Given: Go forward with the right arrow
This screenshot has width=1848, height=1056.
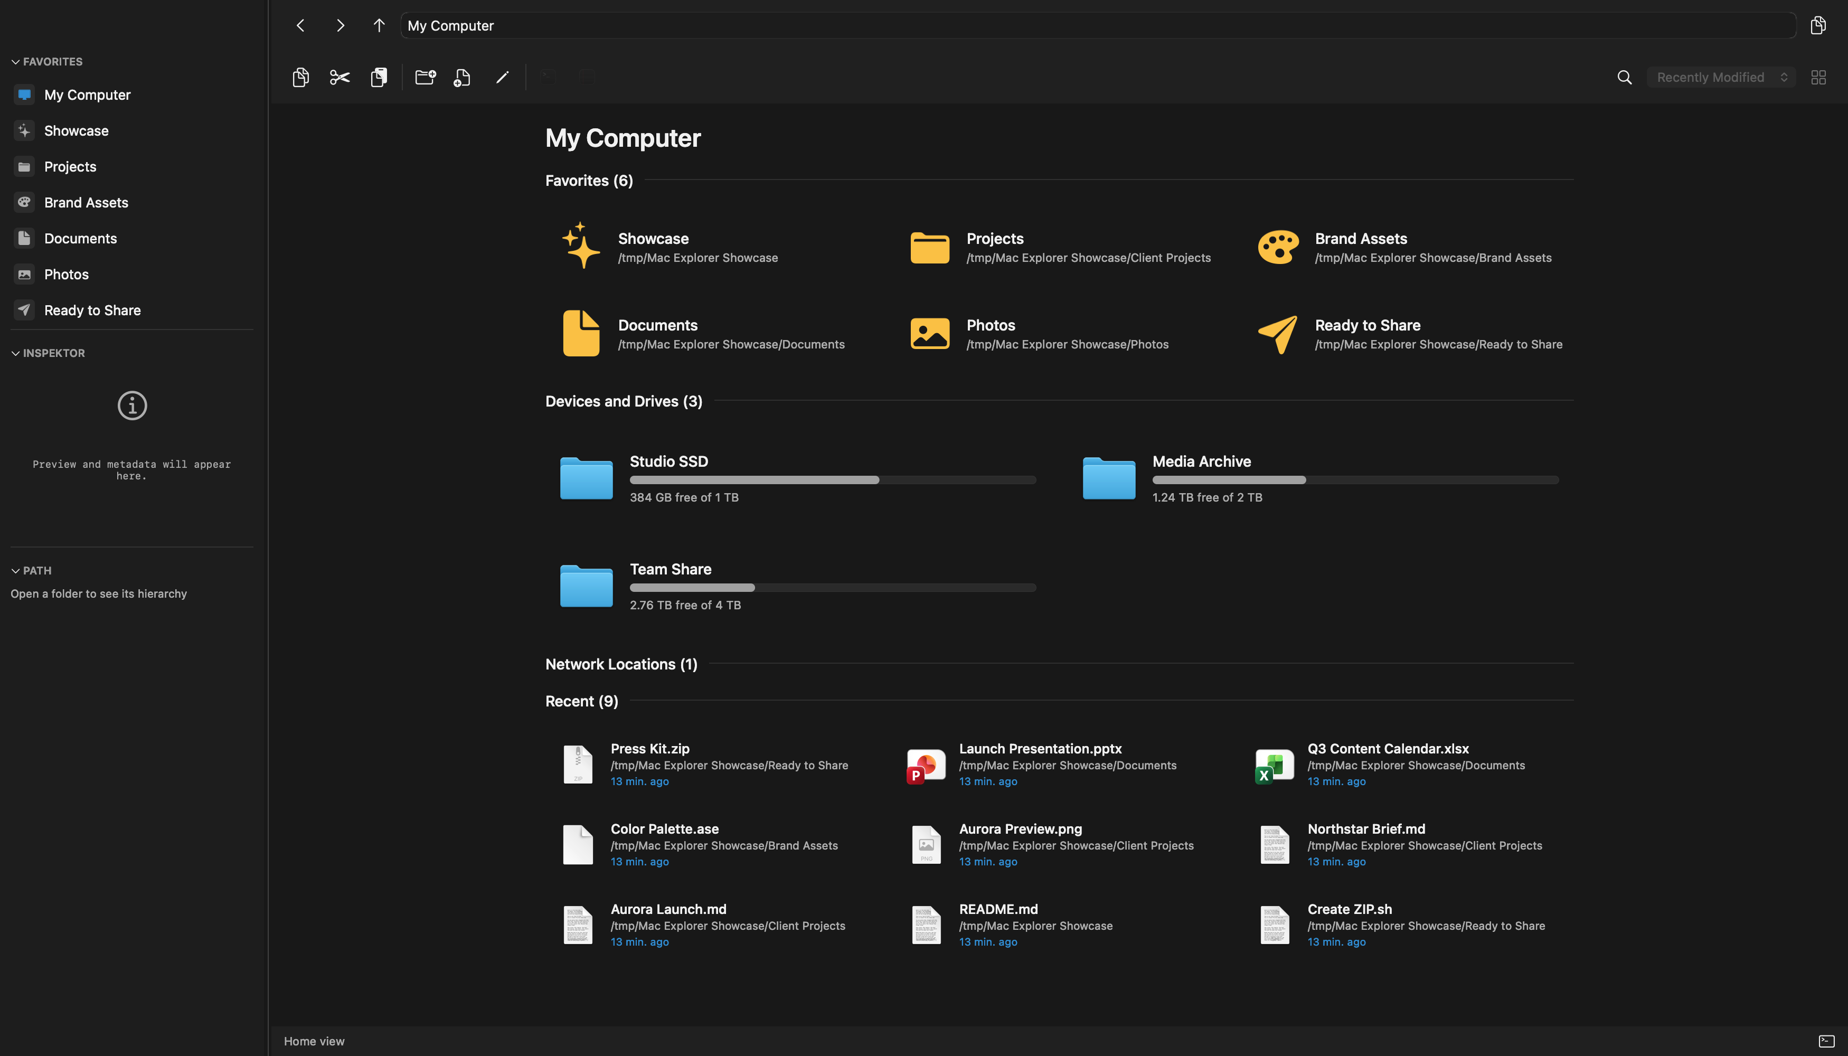Looking at the screenshot, I should [340, 25].
